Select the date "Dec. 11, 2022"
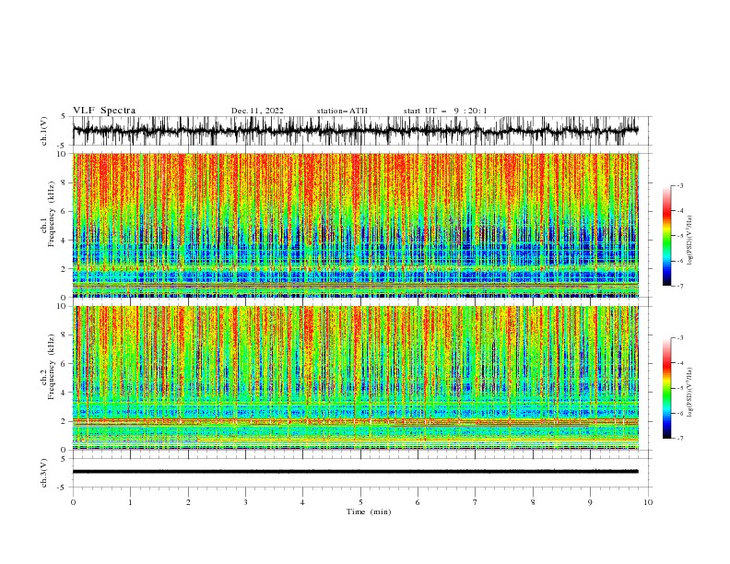The height and width of the screenshot is (564, 730). point(257,111)
